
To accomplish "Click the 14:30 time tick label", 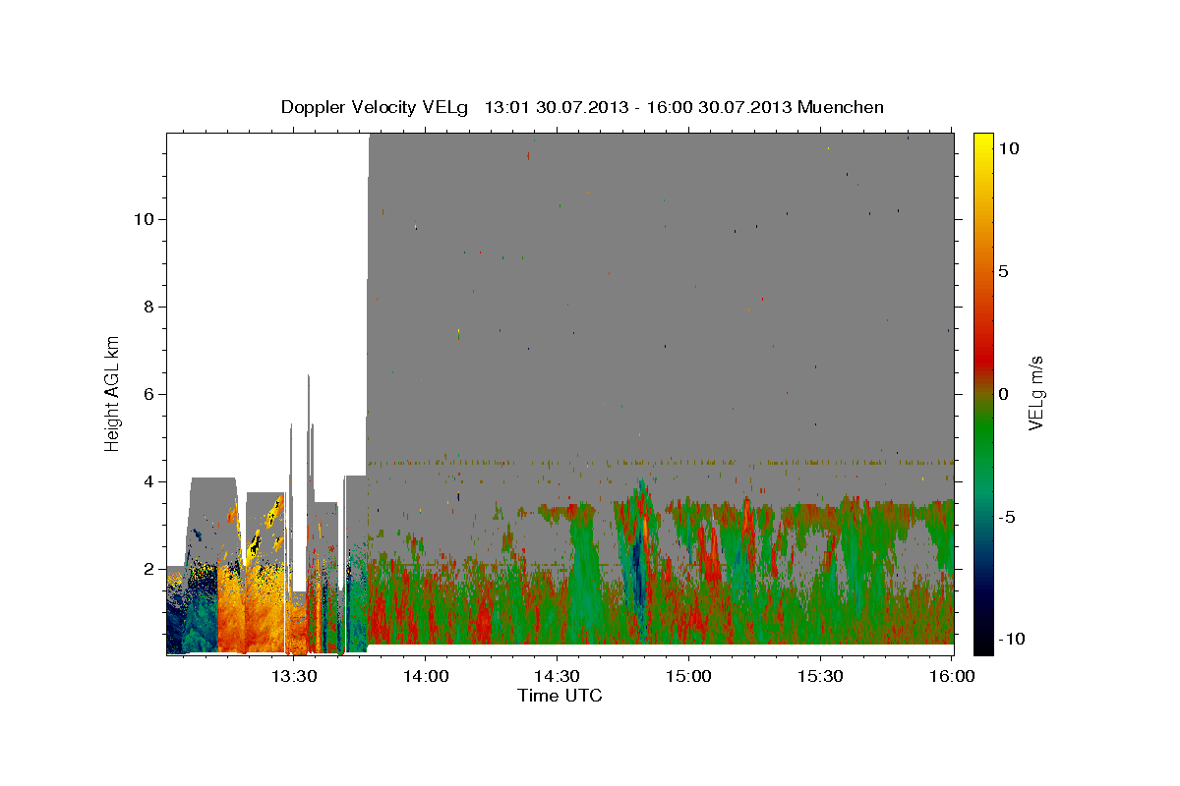I will [557, 676].
